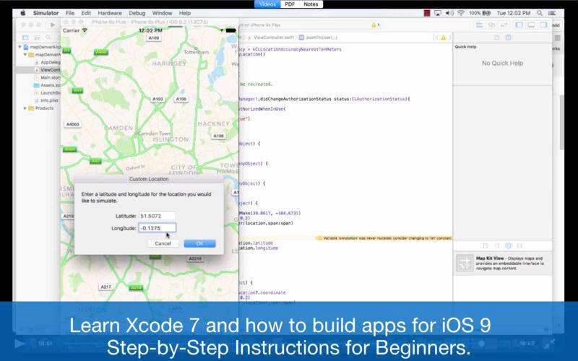Image resolution: width=578 pixels, height=361 pixels.
Task: Select the standard editor icon
Action: (479, 25)
